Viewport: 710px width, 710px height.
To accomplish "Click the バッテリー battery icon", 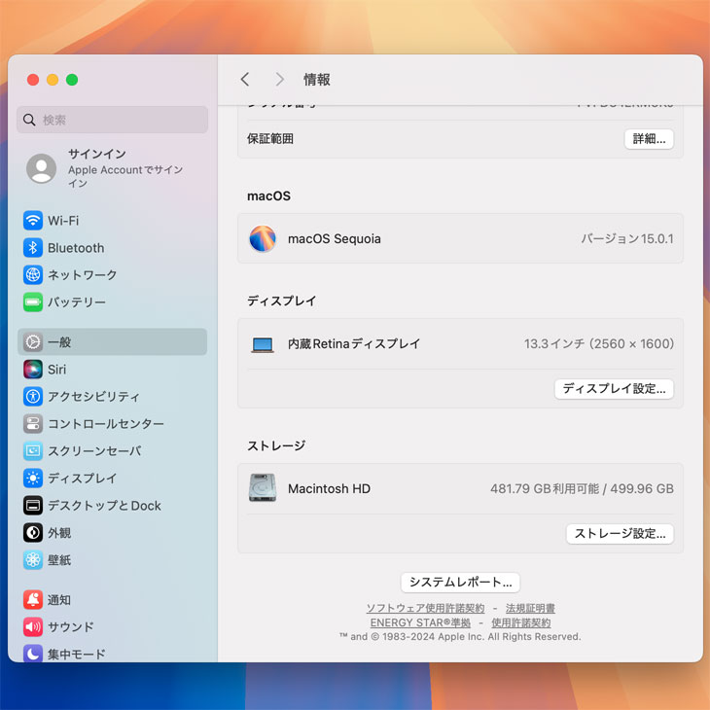I will [x=33, y=302].
